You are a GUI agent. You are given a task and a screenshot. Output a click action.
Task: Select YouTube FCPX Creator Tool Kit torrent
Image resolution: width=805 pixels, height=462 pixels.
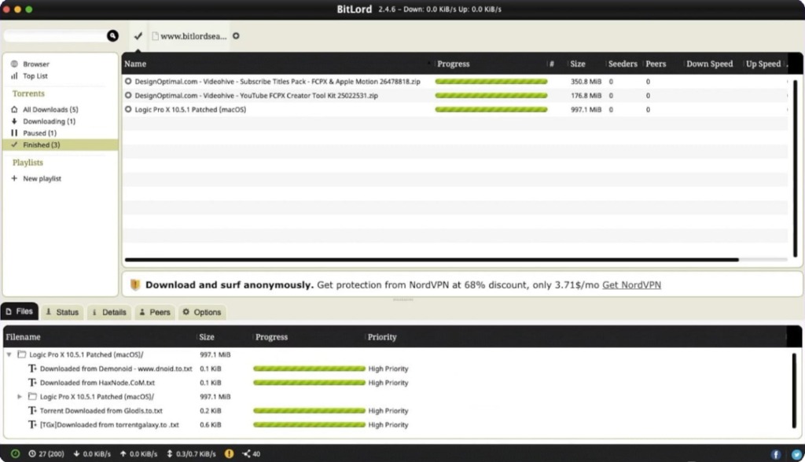click(x=455, y=96)
